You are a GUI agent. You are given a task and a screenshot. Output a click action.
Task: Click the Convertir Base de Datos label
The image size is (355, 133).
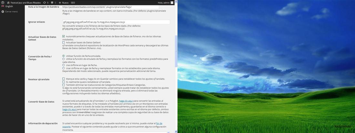click(x=41, y=102)
